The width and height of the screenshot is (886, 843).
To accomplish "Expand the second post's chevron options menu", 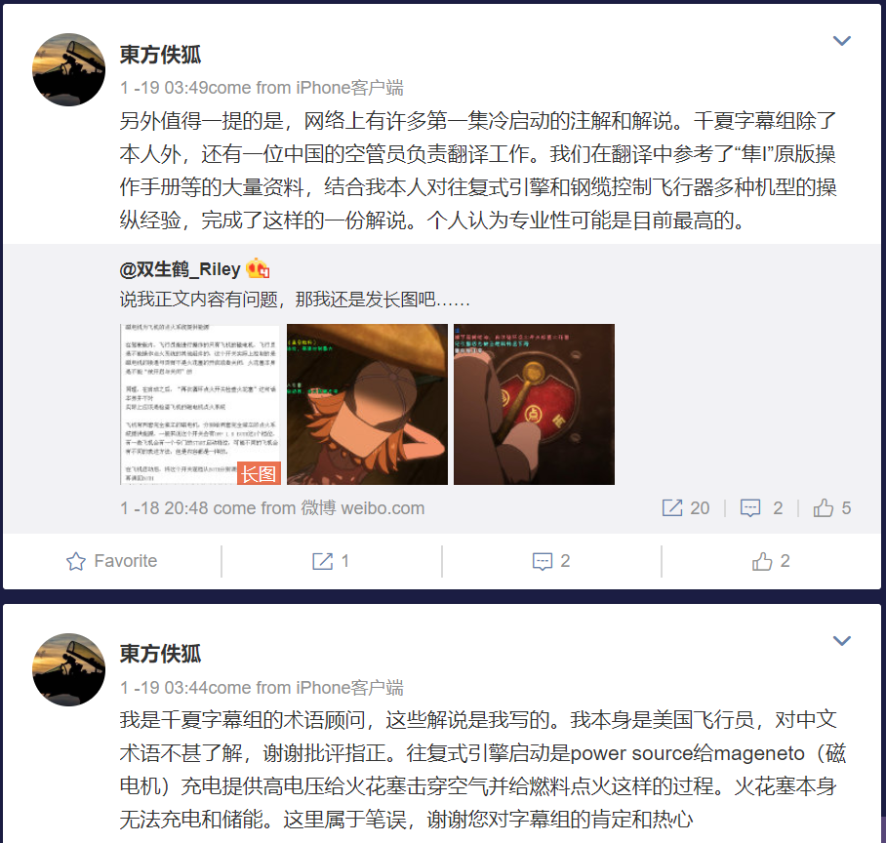I will [x=842, y=641].
